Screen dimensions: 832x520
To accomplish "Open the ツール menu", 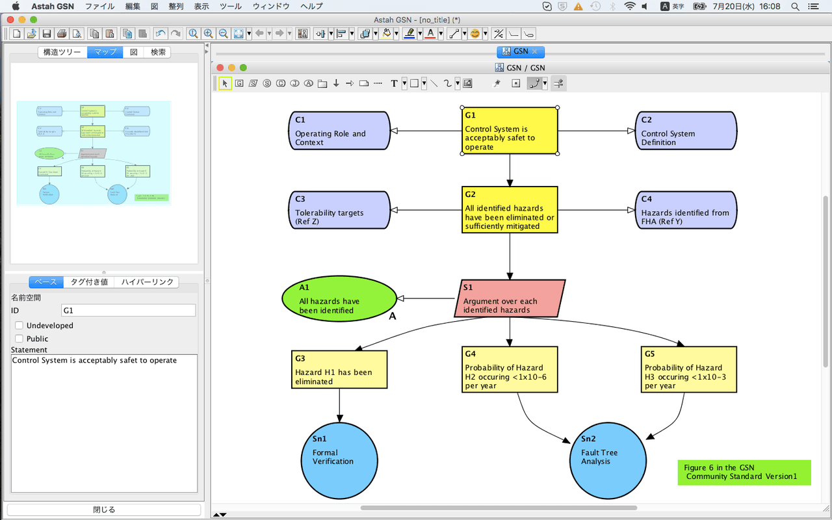I will [231, 6].
